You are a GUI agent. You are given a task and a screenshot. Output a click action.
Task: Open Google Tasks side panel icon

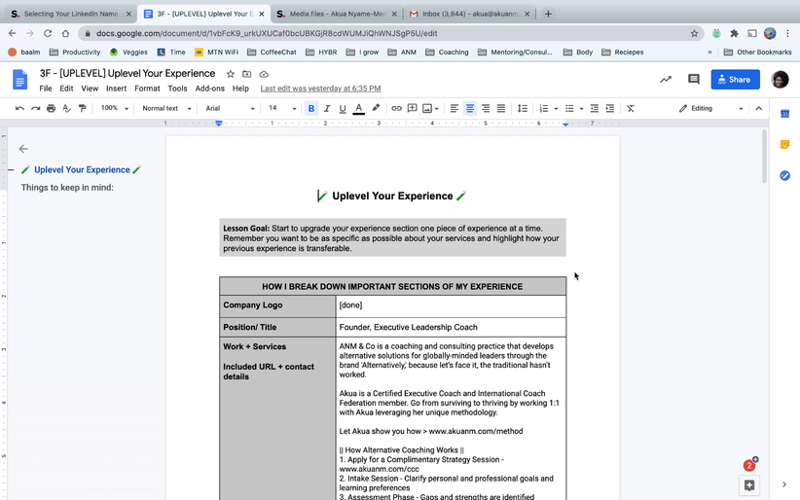pos(784,175)
